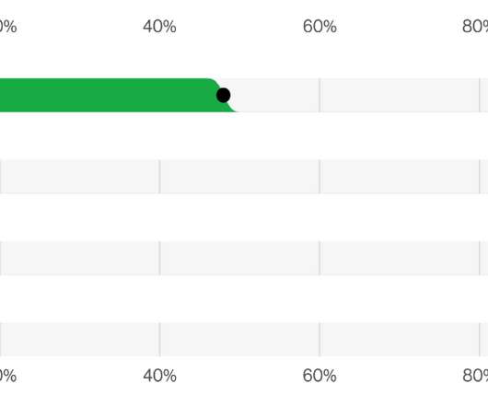Click the 40% gridline in the fourth row
The image size is (488, 407).
159,340
